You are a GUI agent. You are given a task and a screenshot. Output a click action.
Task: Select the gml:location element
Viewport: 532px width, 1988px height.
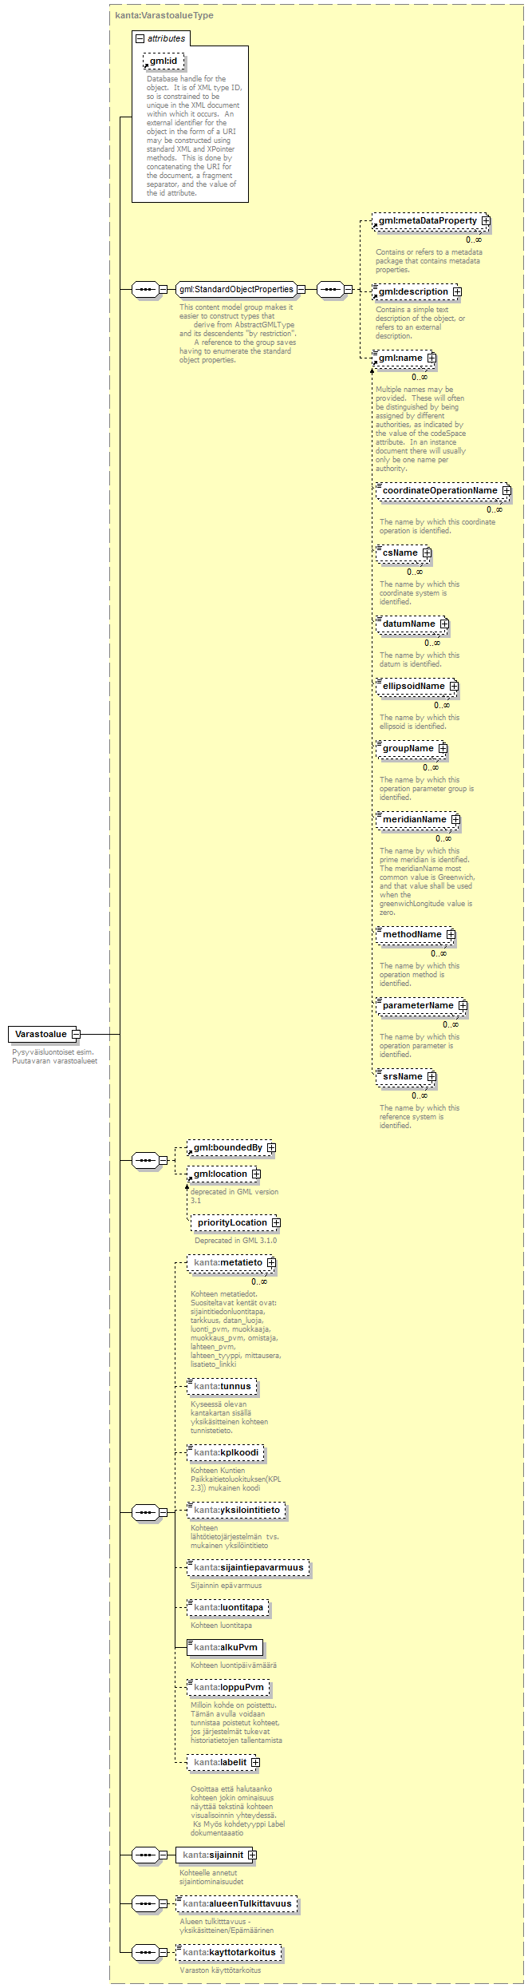click(220, 1174)
